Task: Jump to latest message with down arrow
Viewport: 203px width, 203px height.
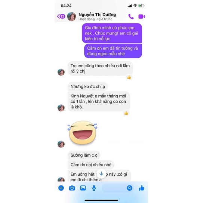Action: point(101,173)
